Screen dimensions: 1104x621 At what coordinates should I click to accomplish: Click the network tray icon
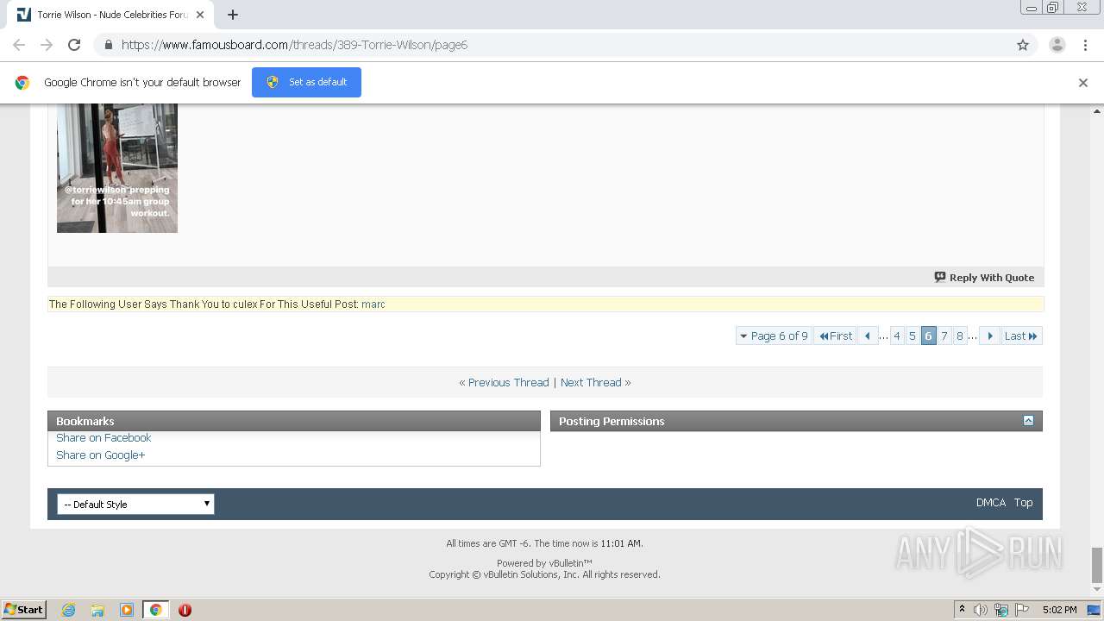tap(1001, 610)
